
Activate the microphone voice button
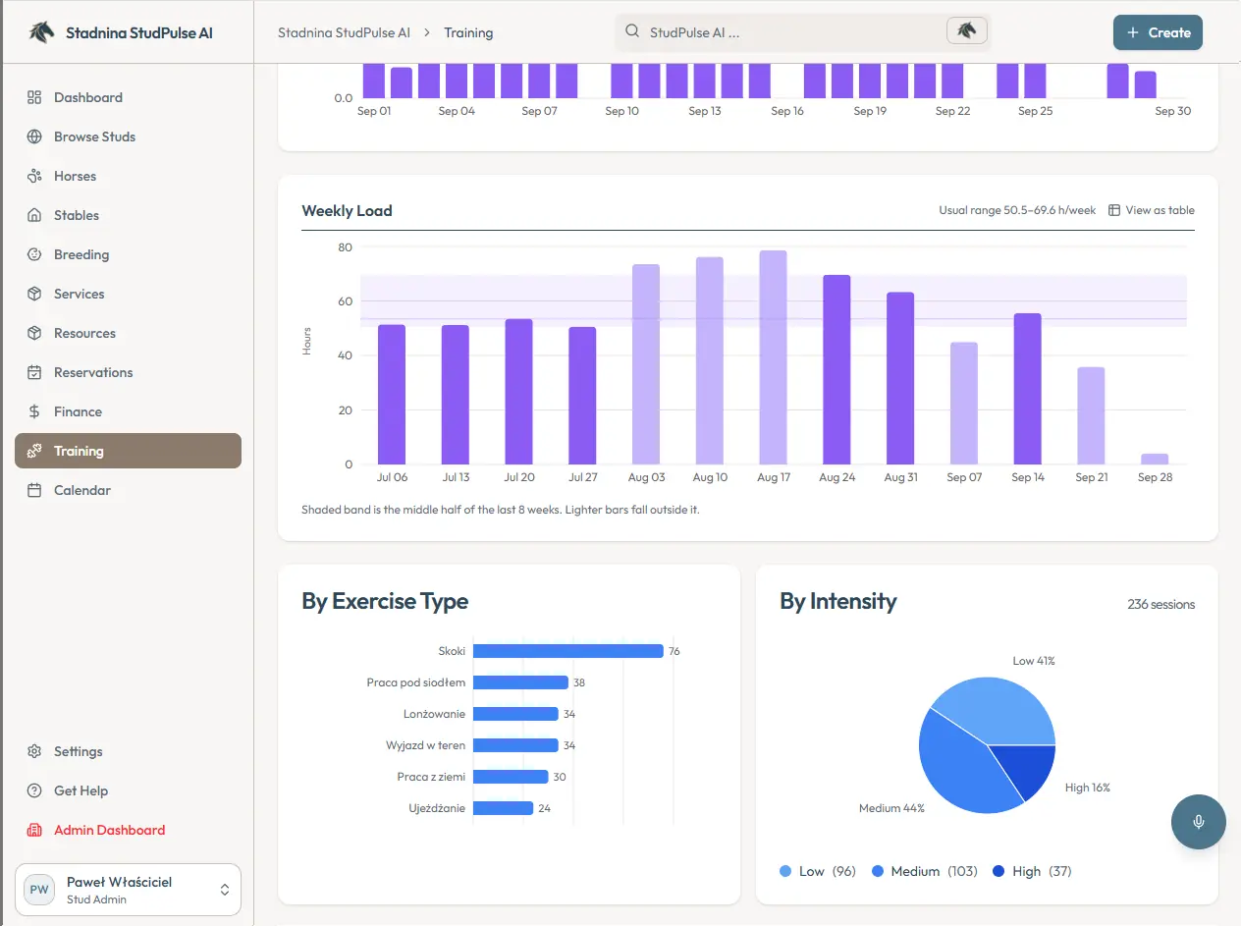pyautogui.click(x=1199, y=822)
